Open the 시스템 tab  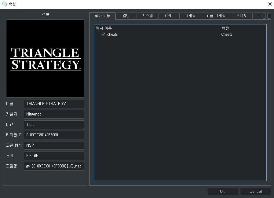148,16
